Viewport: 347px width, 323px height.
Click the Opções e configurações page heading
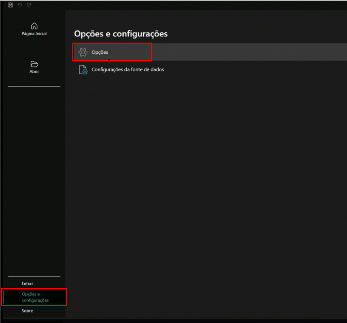pos(121,34)
